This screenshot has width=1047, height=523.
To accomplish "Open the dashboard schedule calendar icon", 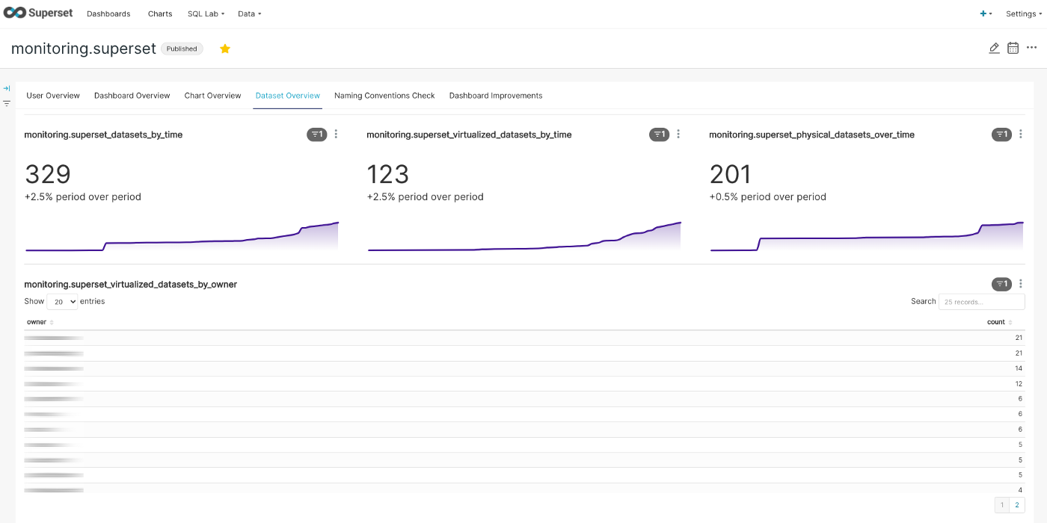I will pos(1013,48).
